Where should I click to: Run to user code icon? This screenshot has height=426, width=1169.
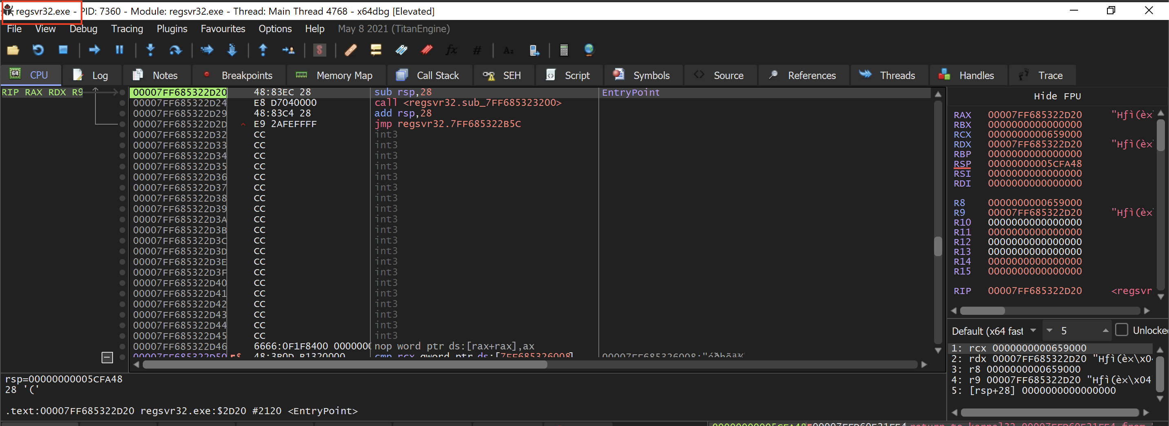coord(288,50)
